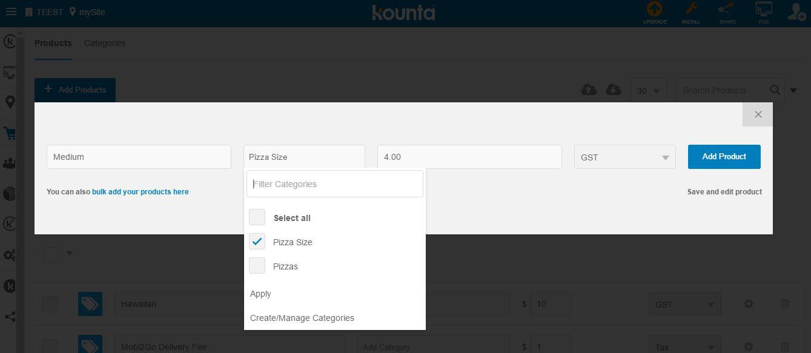This screenshot has width=811, height=353.
Task: Choose Create/Manage Categories option
Action: (302, 318)
